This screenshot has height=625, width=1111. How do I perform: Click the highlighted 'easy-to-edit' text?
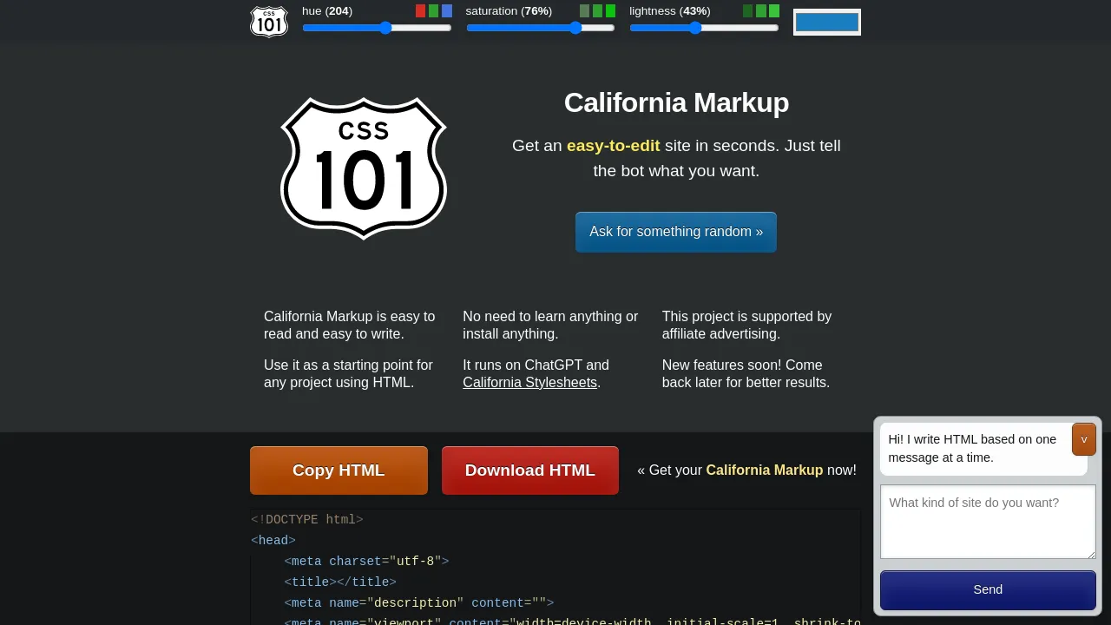[614, 146]
